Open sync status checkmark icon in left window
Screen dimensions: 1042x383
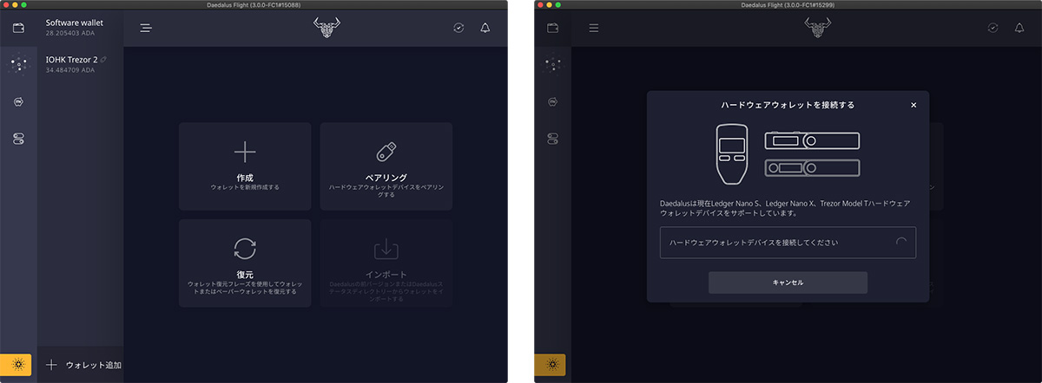[x=458, y=28]
